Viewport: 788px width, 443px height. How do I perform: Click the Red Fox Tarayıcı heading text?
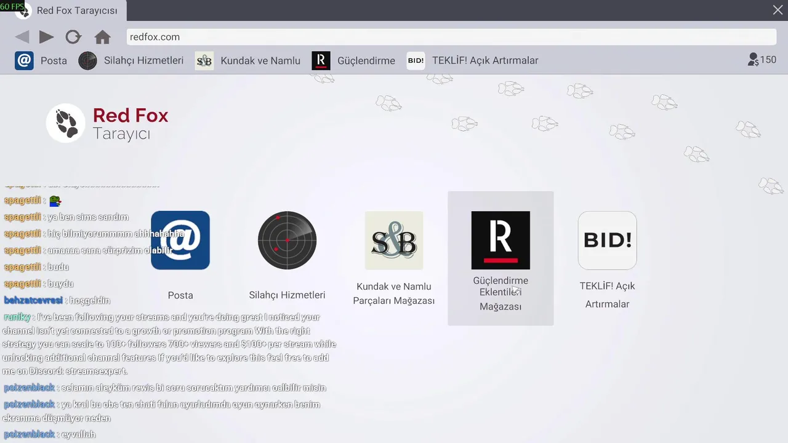pos(131,124)
